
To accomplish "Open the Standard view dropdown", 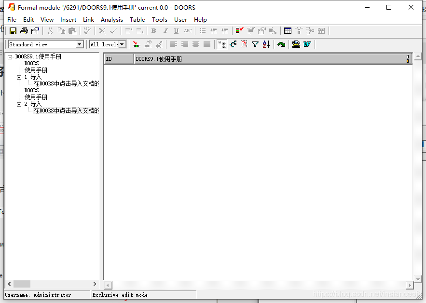I will pos(80,44).
